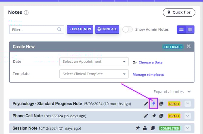Click pencil icon on Phone Call Note
203x134 pixels.
[x=146, y=116]
